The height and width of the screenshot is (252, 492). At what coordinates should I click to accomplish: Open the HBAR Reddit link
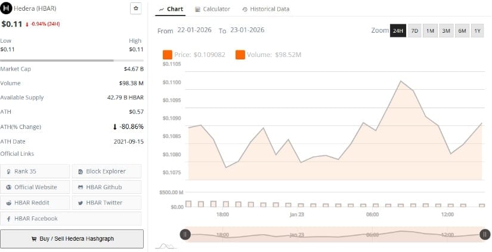point(35,203)
